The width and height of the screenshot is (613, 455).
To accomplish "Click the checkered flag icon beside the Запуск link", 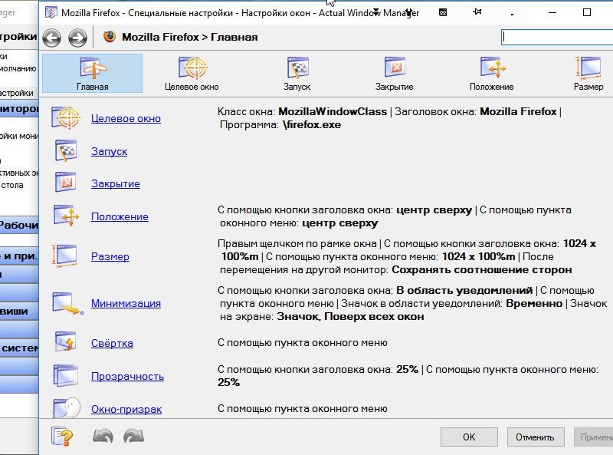I will tap(66, 150).
